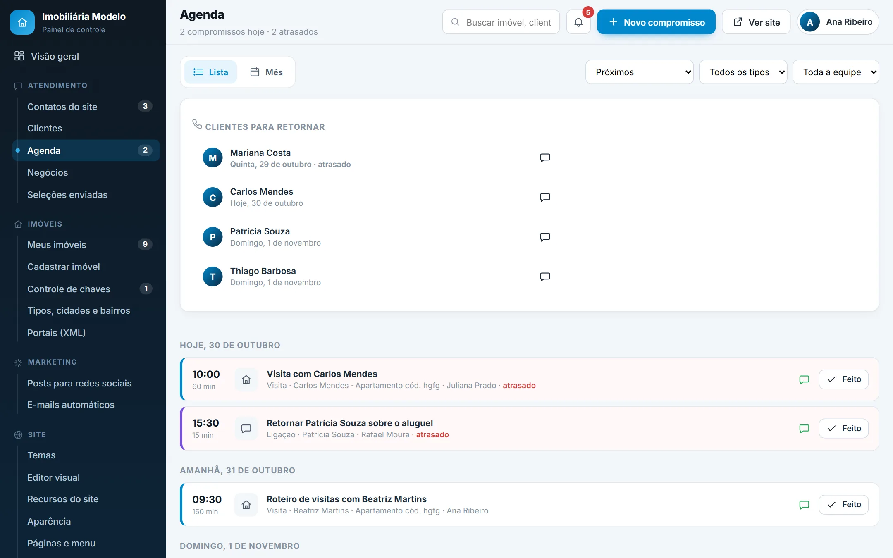Click the Imobiliária Modelo home logo icon
The width and height of the screenshot is (893, 558).
pos(22,22)
